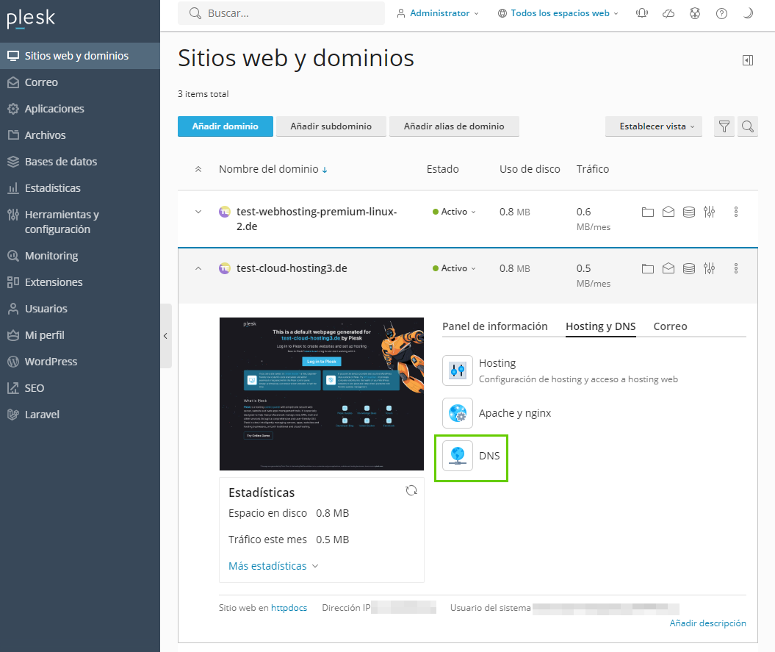Viewport: 775px width, 652px height.
Task: Click the Usuarios person icon
Action: pyautogui.click(x=13, y=309)
